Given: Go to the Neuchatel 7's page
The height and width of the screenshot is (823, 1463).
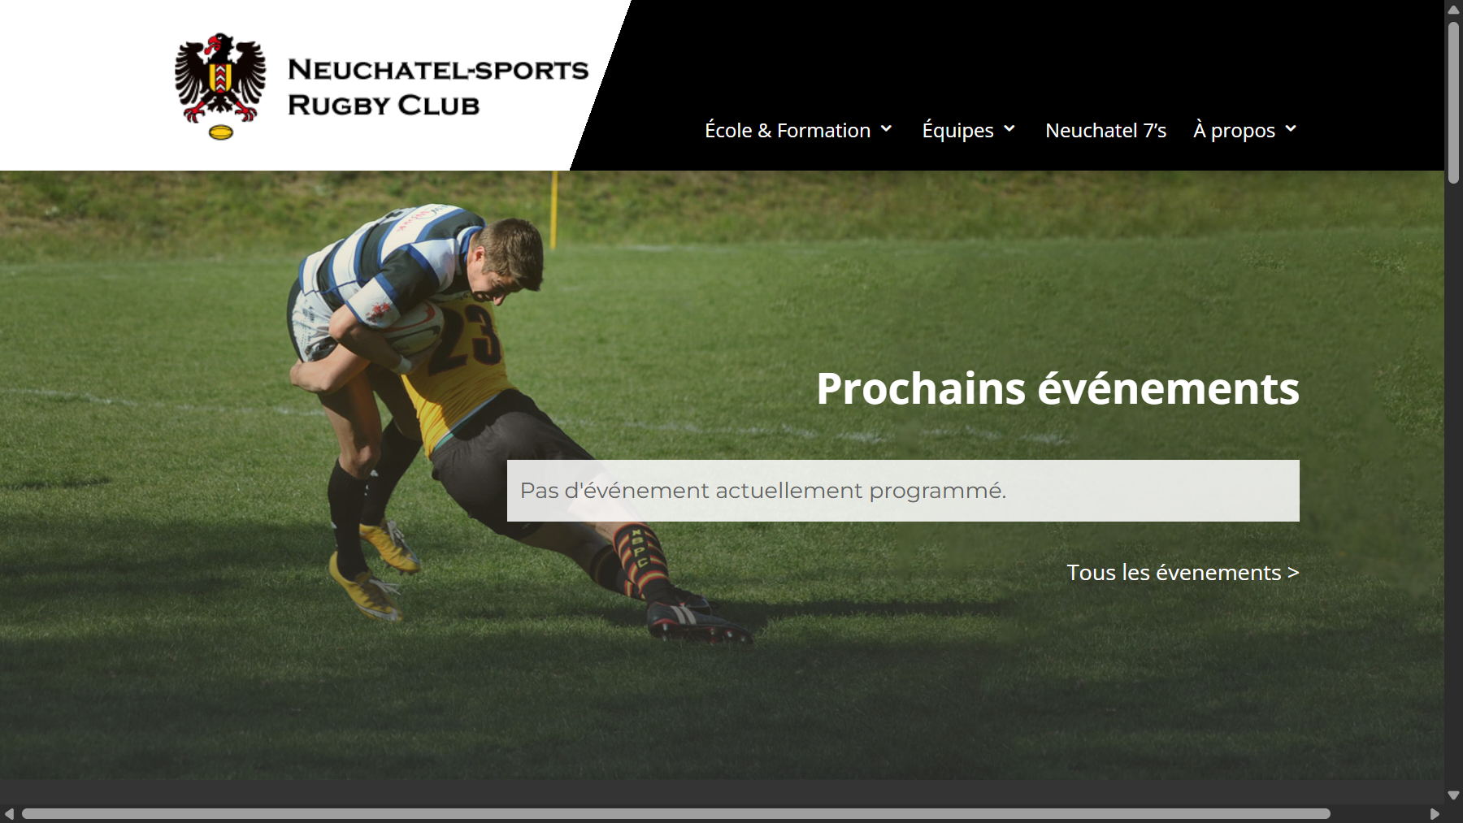Looking at the screenshot, I should point(1105,130).
